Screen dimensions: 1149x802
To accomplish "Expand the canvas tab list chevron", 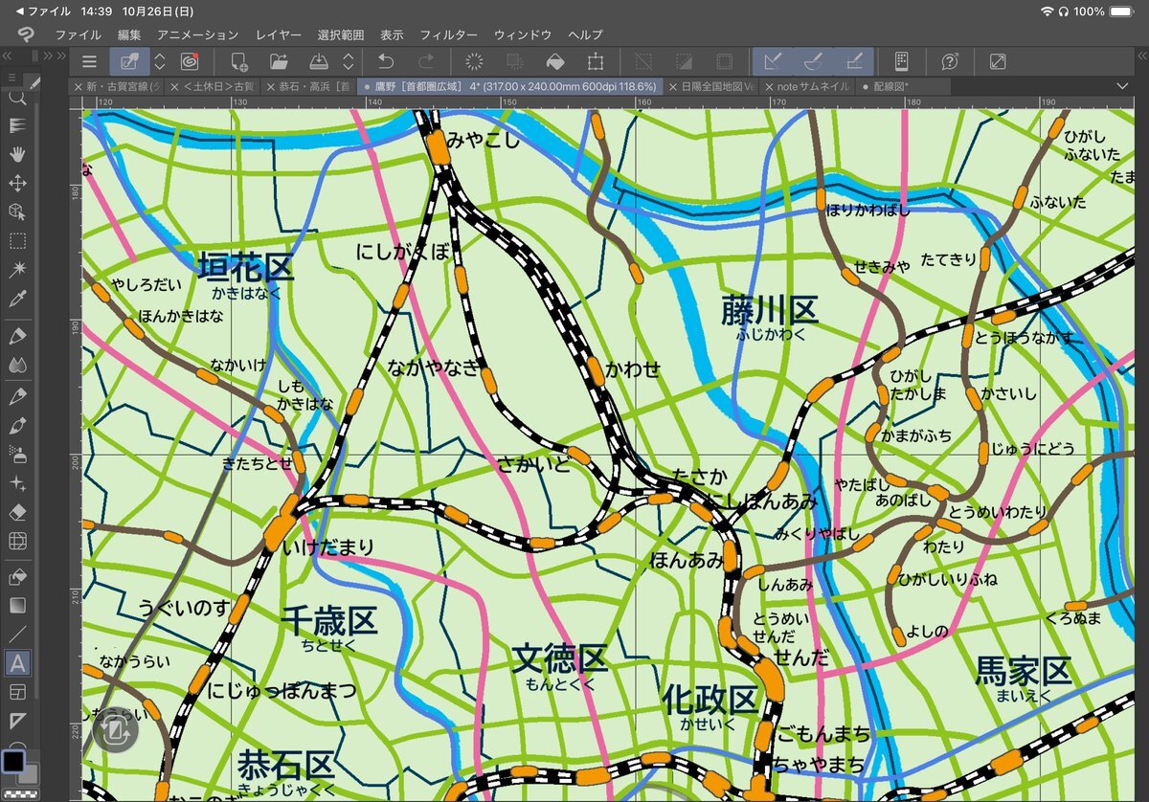I will [1123, 86].
